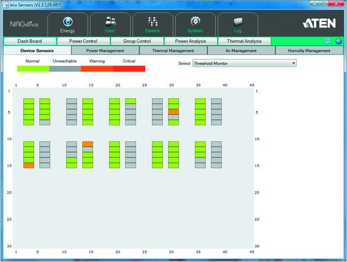Minimize the eco Sensors window
This screenshot has width=347, height=262.
pos(314,4)
